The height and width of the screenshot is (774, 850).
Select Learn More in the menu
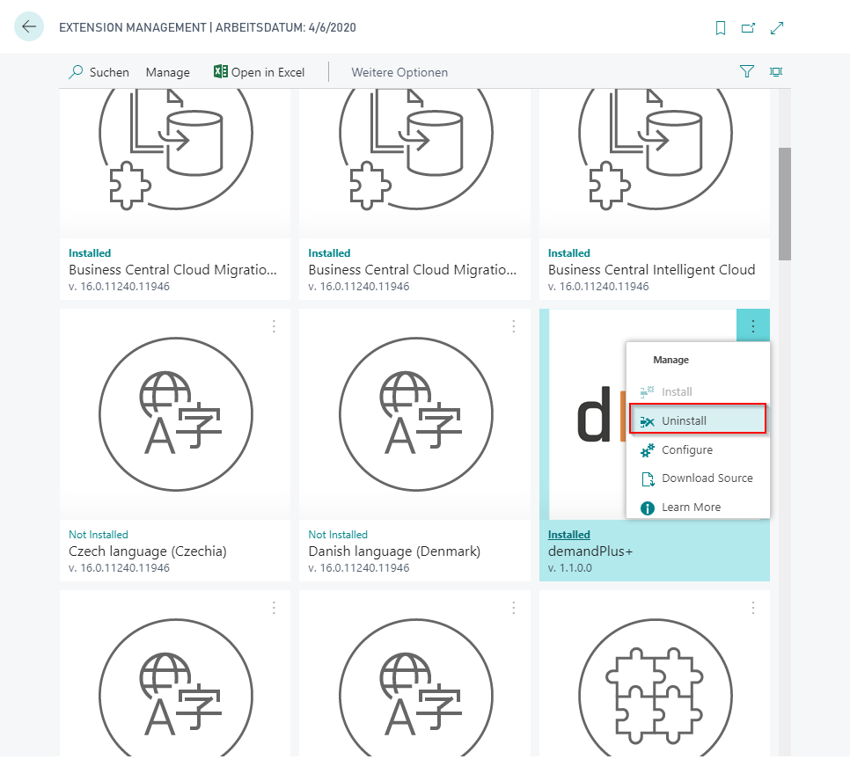click(698, 507)
